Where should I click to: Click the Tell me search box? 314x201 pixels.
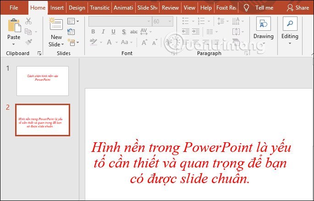point(264,8)
